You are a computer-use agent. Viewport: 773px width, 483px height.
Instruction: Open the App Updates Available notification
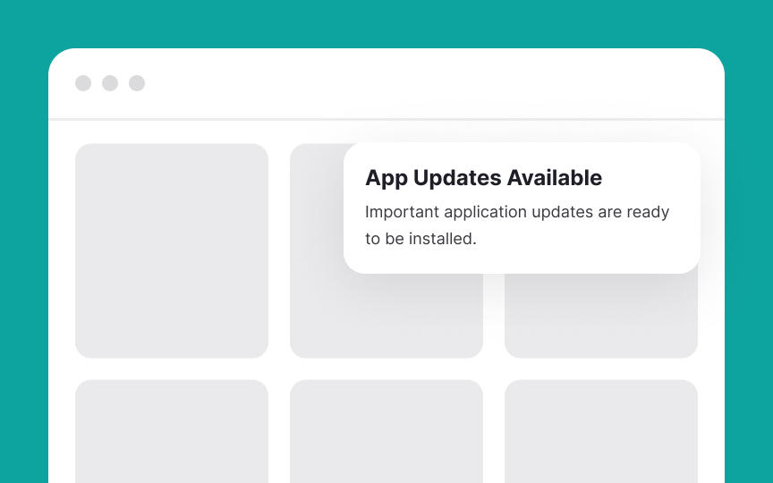[522, 208]
